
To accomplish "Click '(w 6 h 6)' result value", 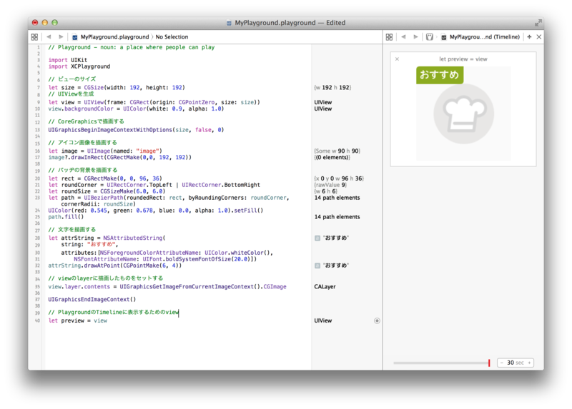I will [x=325, y=191].
